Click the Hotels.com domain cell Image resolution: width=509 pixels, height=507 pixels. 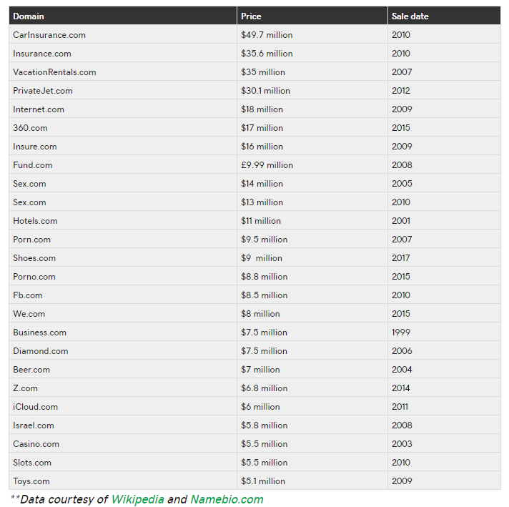tap(35, 221)
